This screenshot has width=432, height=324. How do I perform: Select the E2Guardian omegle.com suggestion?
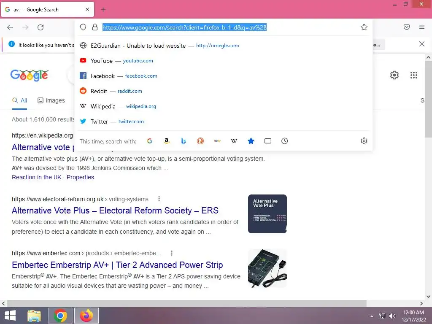224,46
